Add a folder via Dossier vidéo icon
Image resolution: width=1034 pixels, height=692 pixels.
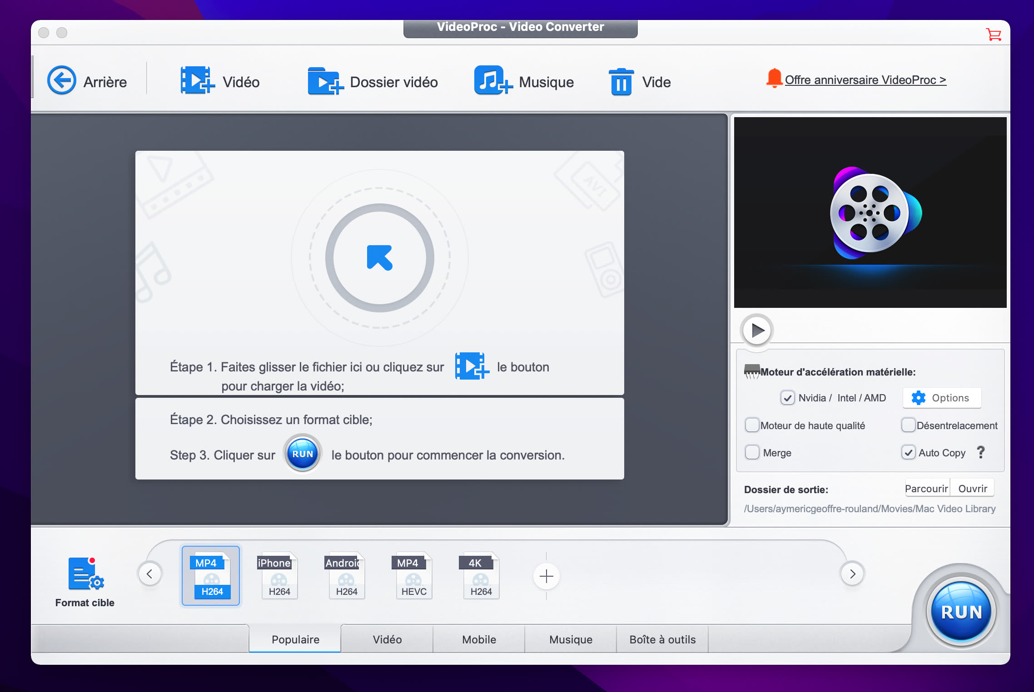(x=325, y=81)
